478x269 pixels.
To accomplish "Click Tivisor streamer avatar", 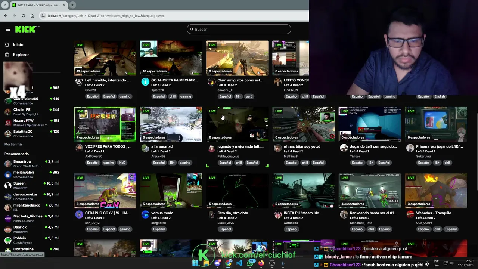I will pos(344,148).
